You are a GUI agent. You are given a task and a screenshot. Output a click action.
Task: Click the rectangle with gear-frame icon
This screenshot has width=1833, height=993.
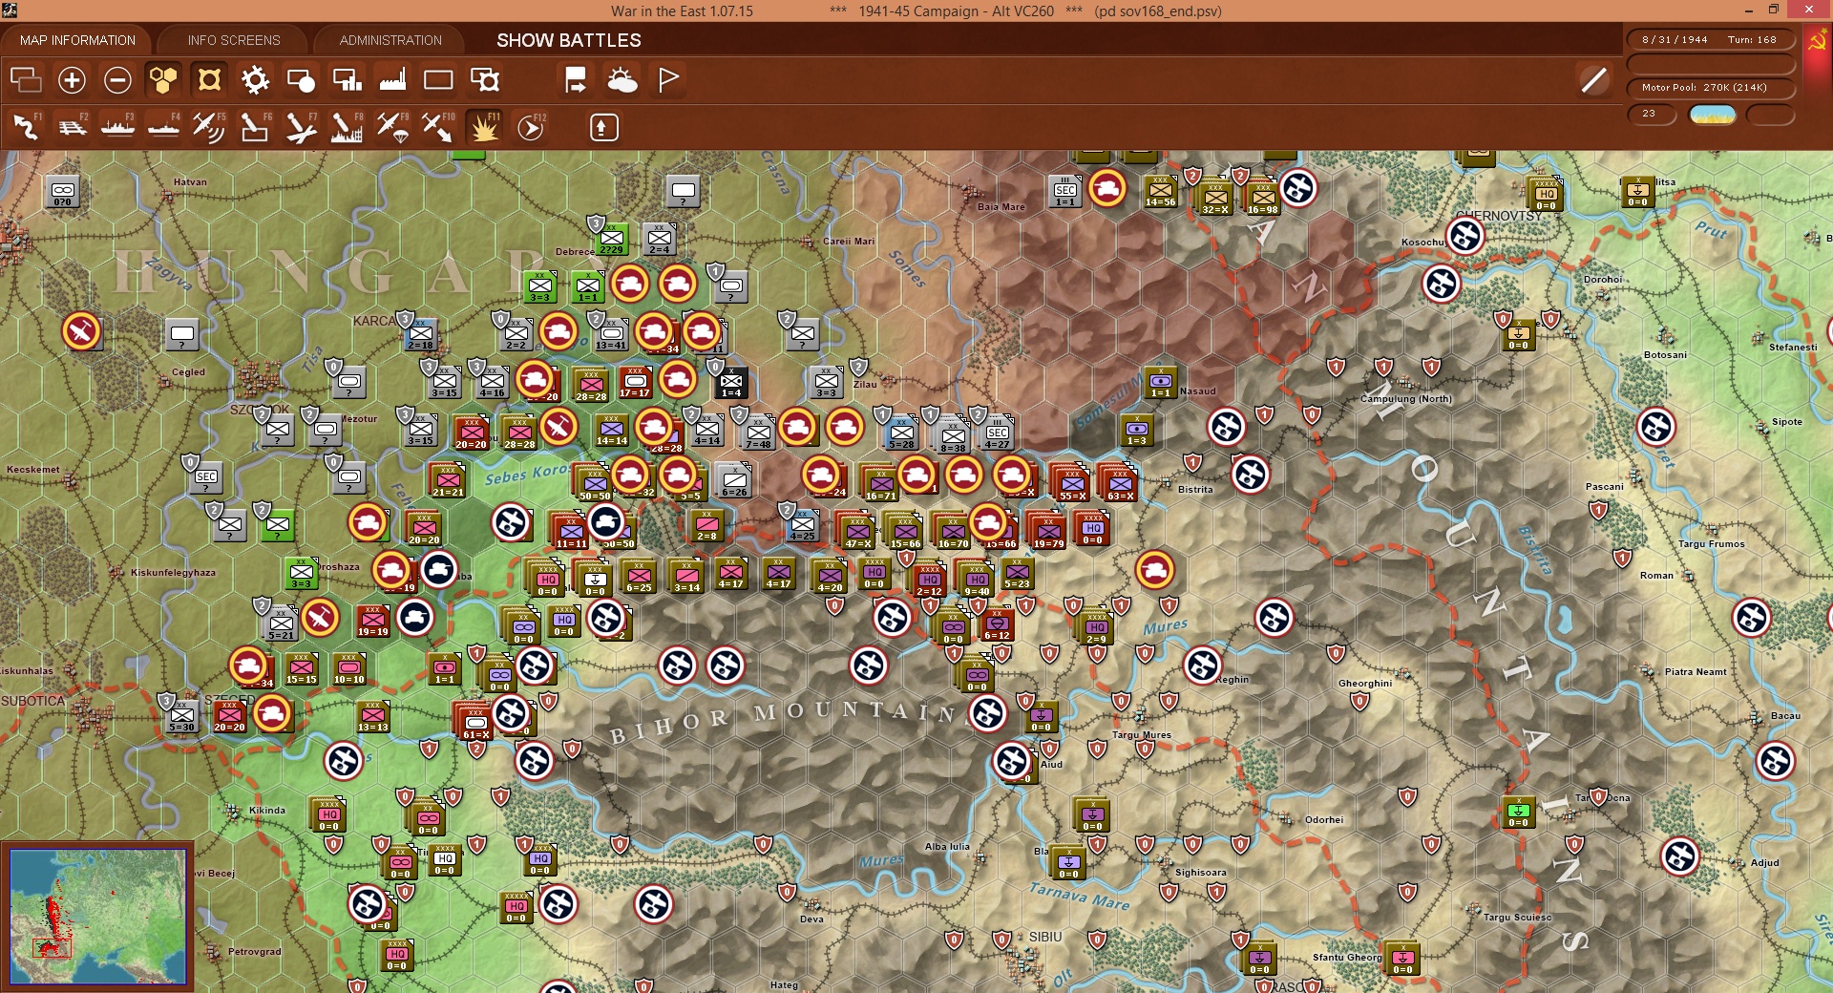(485, 80)
